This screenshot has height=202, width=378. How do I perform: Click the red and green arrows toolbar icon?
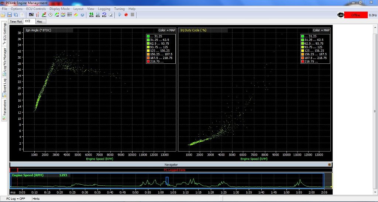click(44, 15)
